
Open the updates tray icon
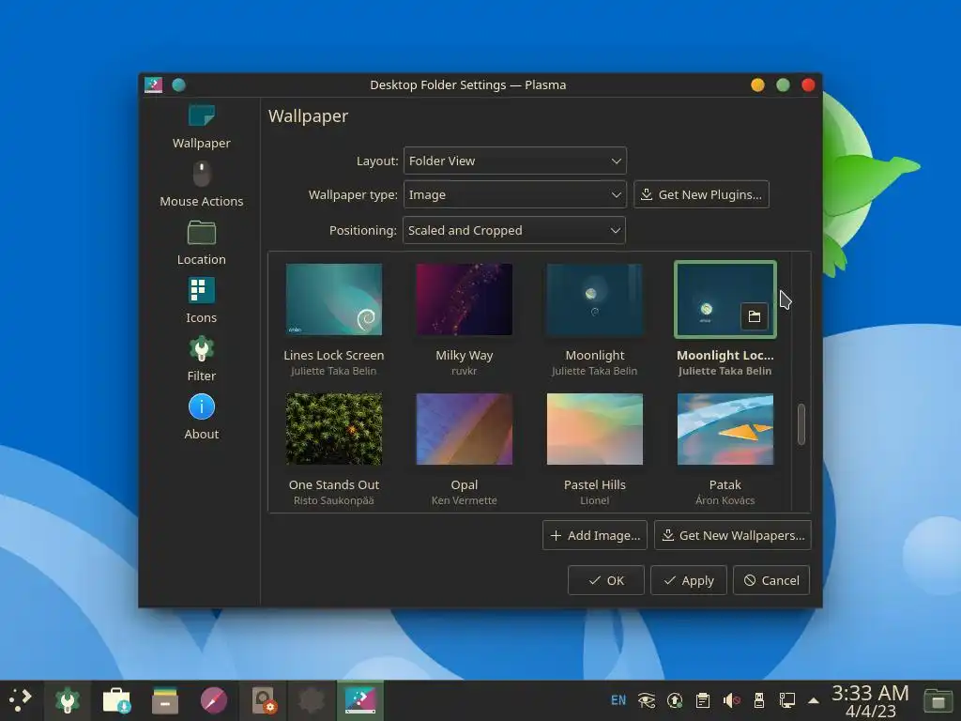click(x=675, y=700)
